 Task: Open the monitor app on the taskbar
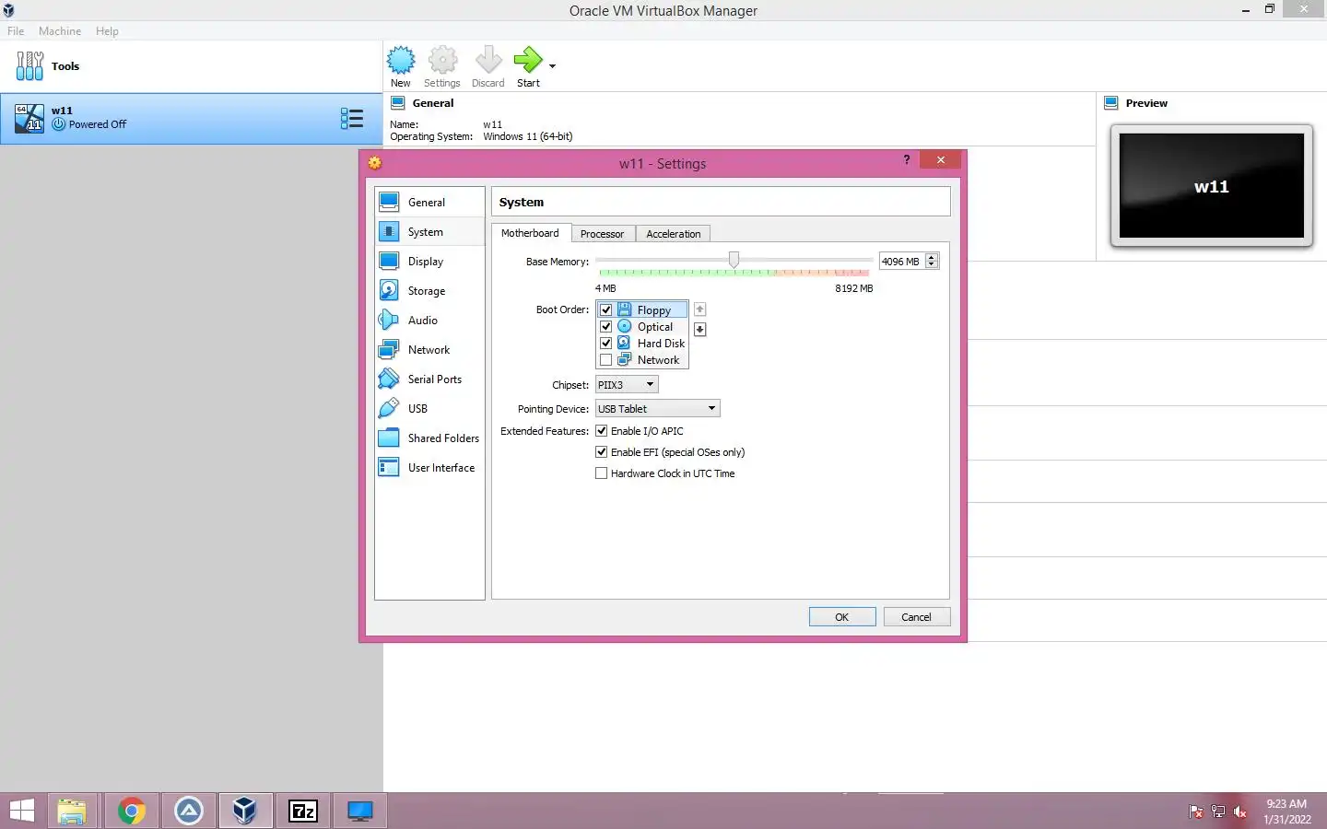359,811
